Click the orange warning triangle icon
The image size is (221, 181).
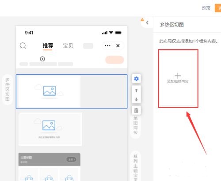(x=142, y=19)
